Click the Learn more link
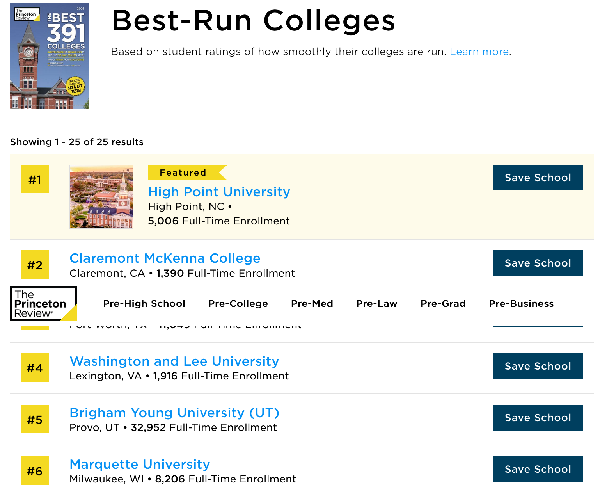Viewport: 600px width, 493px height. (479, 52)
